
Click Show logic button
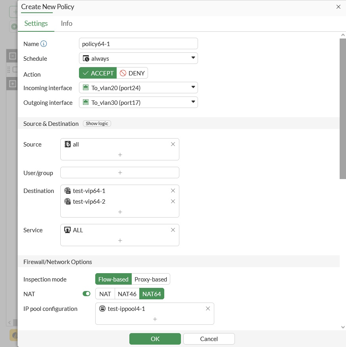click(x=97, y=123)
